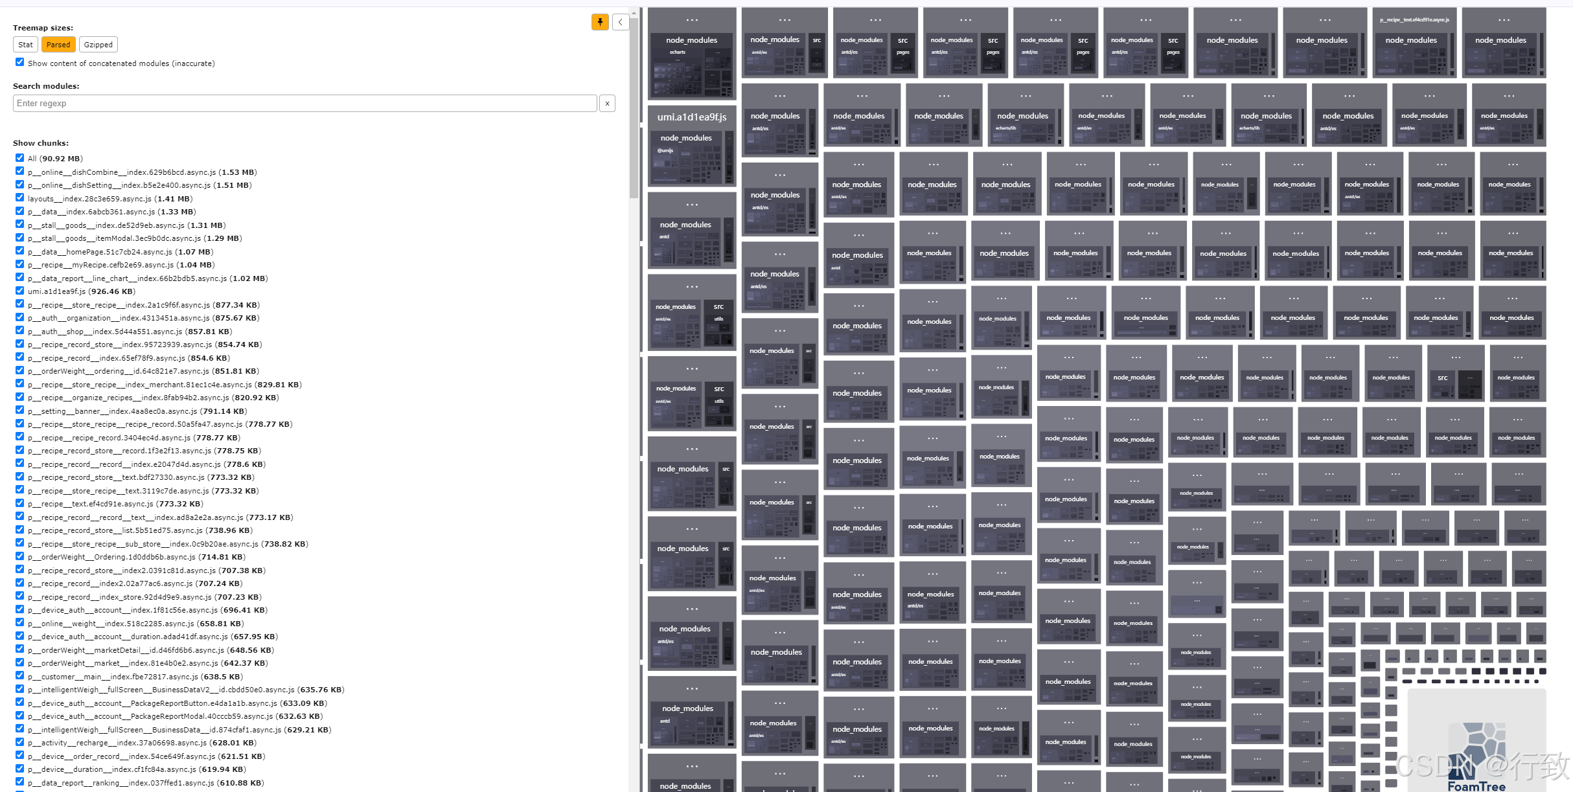This screenshot has width=1573, height=792.
Task: Switch treemap sizes to Gzipped
Action: (98, 44)
